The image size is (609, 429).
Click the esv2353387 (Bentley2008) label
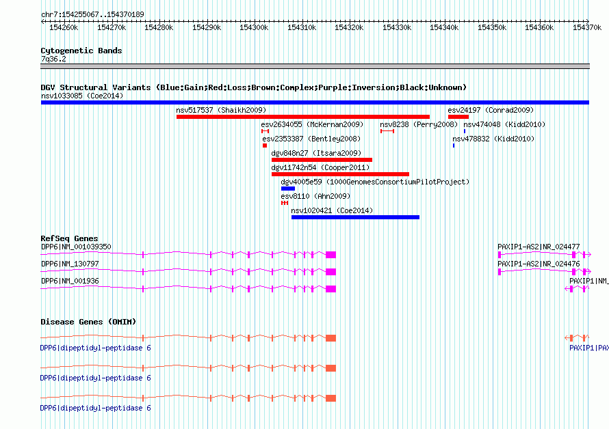coord(311,139)
